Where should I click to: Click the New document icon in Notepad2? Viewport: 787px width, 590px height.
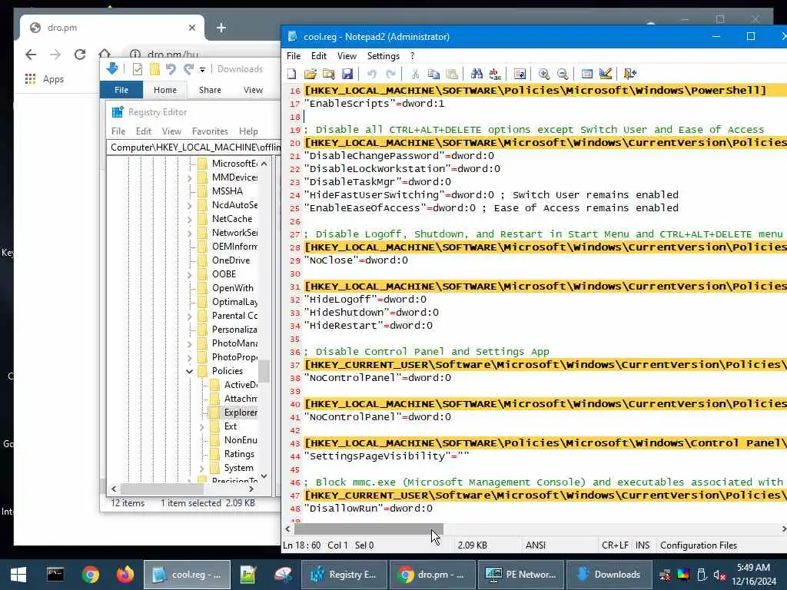tap(291, 75)
